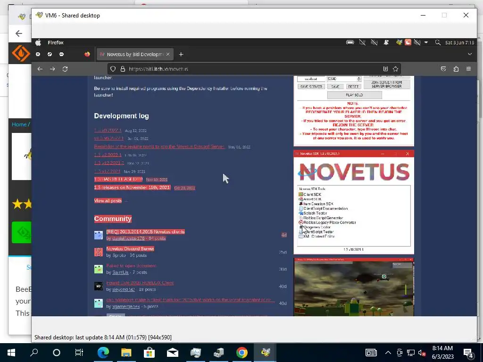Go back in Firefox
This screenshot has width=483, height=362.
pyautogui.click(x=40, y=69)
